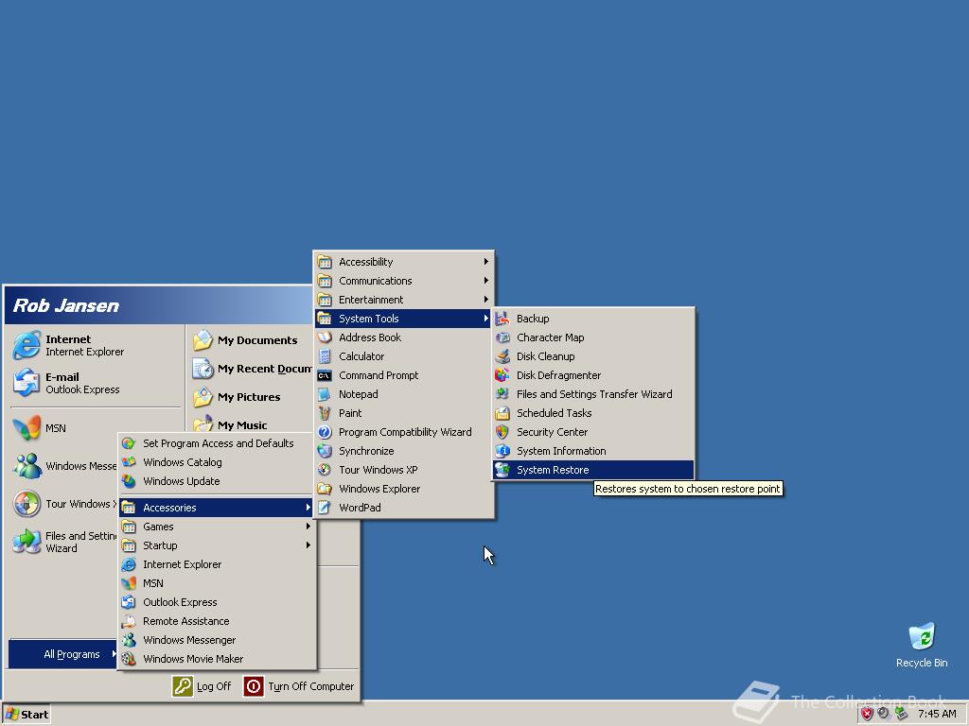Launch Character Map
This screenshot has height=726, width=969.
point(593,337)
